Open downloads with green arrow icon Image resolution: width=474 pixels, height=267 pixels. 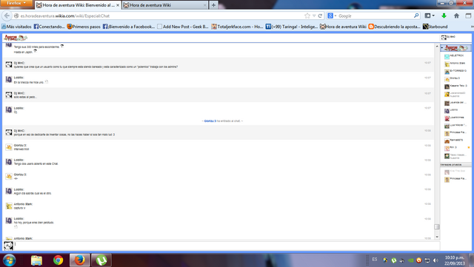[x=444, y=16]
